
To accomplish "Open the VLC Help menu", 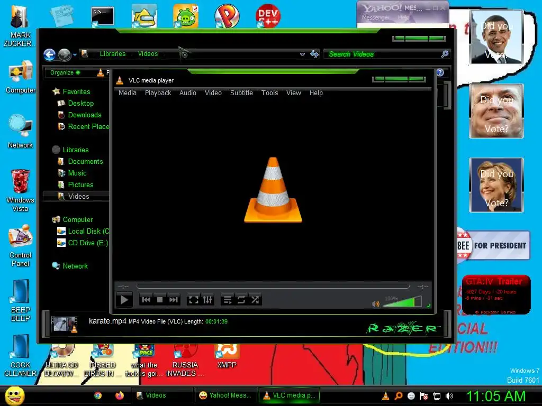I will tap(316, 93).
